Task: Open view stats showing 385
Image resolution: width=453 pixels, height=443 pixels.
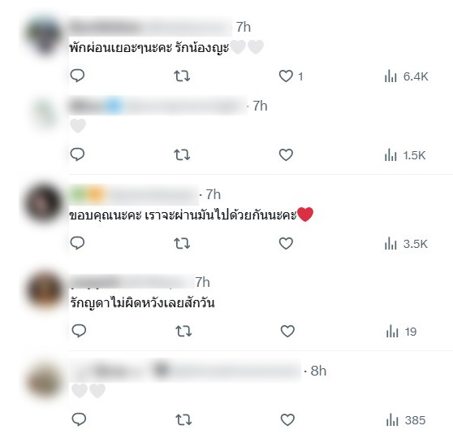Action: pos(406,420)
